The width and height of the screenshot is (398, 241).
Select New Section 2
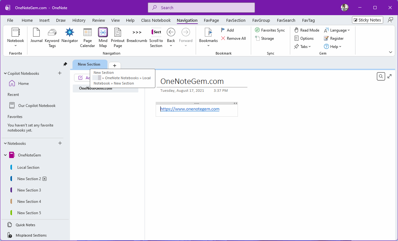click(x=29, y=179)
